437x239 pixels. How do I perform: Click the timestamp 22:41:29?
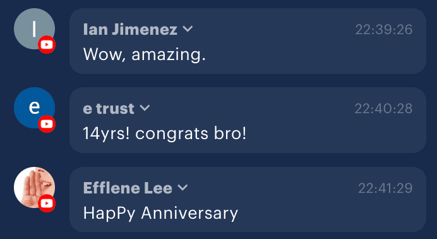pos(385,188)
